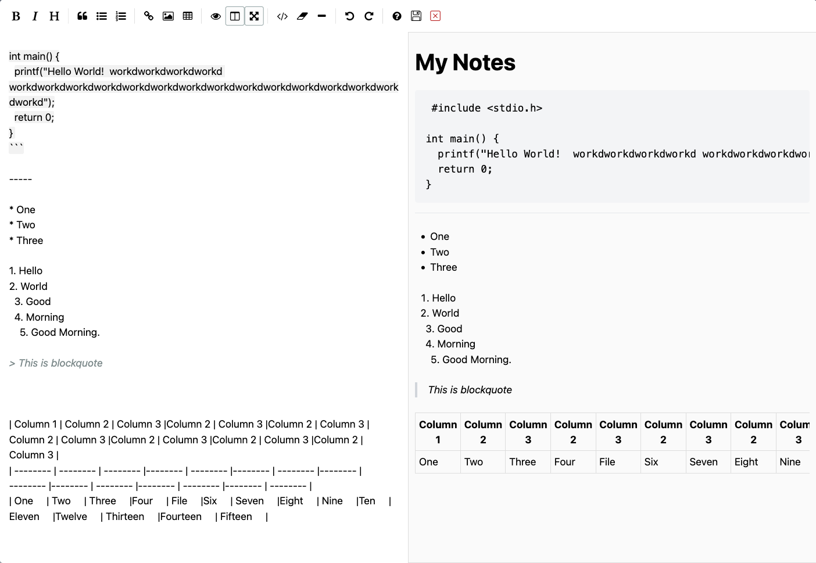816x563 pixels.
Task: Click the 'Thirteen' text in the editor table
Action: (125, 517)
